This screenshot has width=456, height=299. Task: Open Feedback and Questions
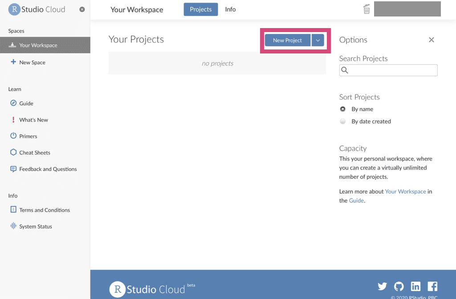tap(13, 169)
